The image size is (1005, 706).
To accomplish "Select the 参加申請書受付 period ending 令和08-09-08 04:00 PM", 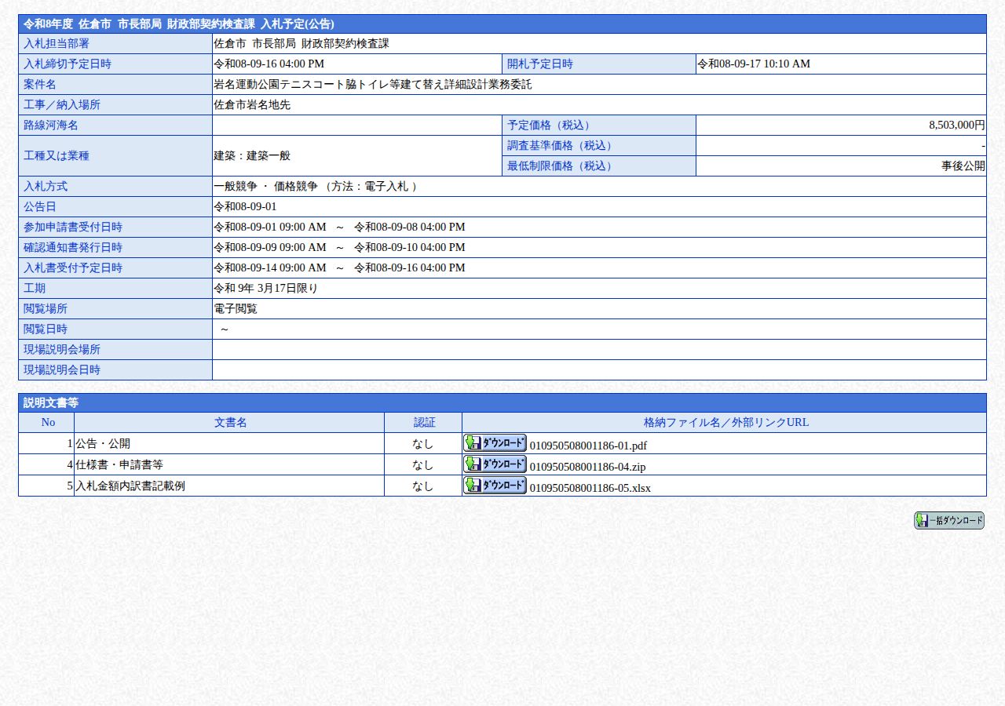I will [410, 227].
